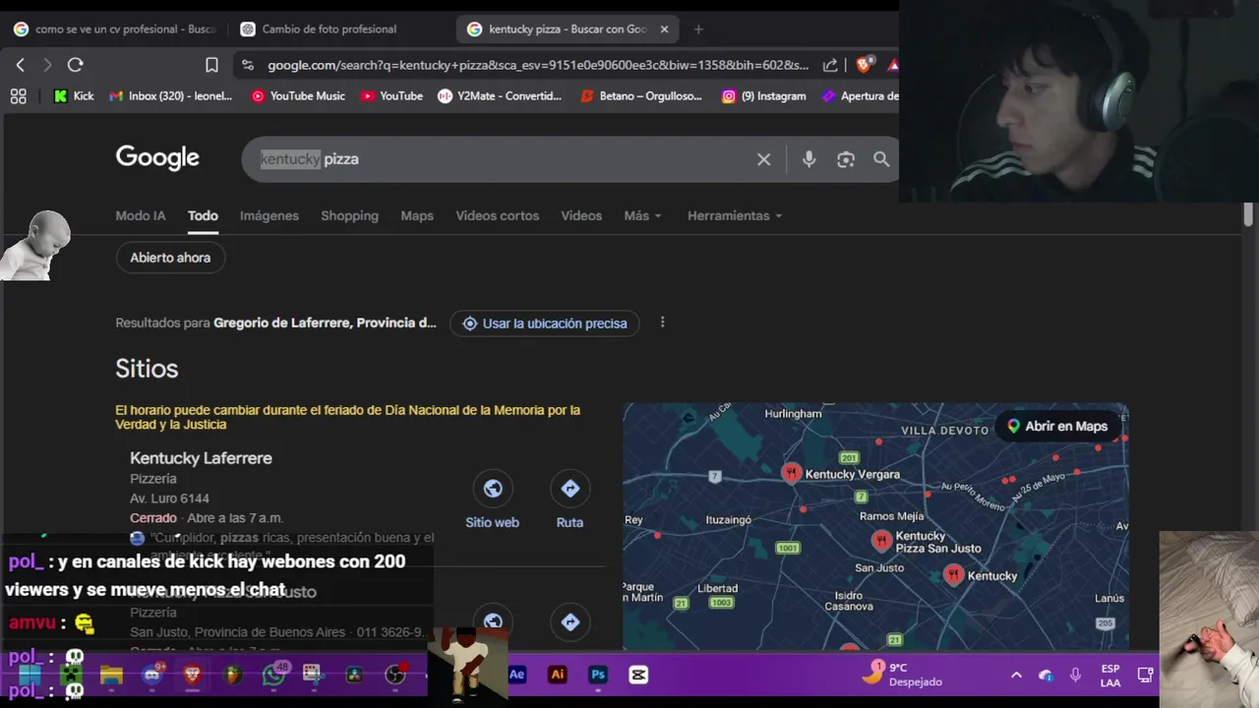Open the YouTube bookmark

pos(391,95)
